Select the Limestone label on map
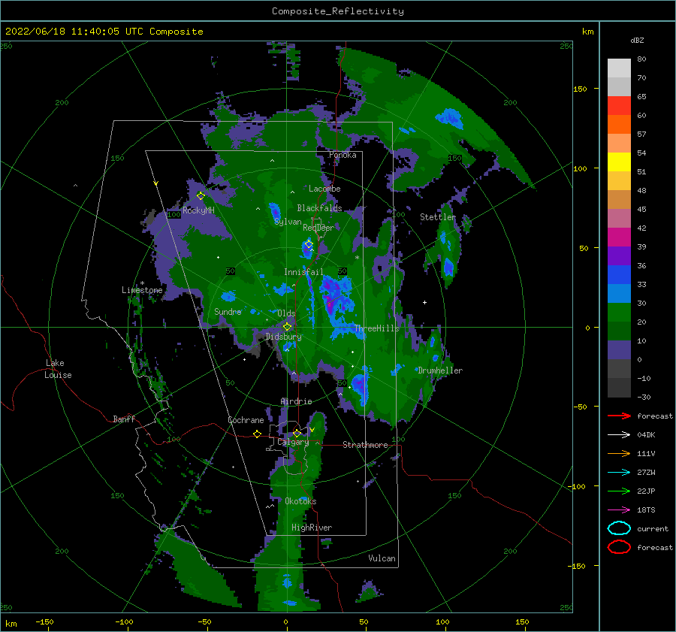Image resolution: width=676 pixels, height=632 pixels. tap(142, 290)
